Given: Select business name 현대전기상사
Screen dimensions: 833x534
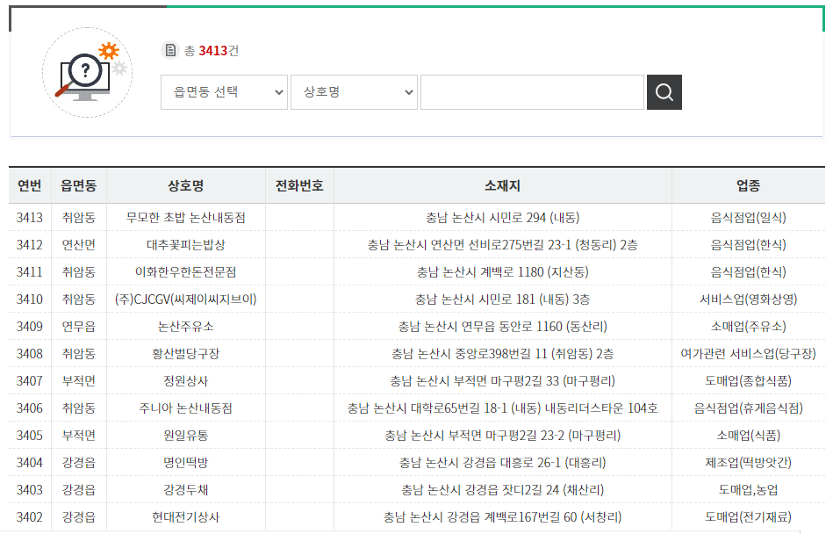Looking at the screenshot, I should coord(186,517).
